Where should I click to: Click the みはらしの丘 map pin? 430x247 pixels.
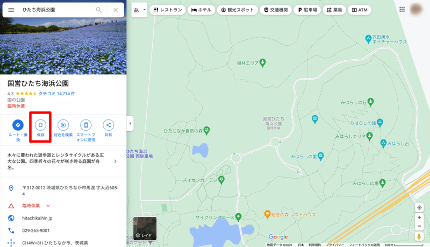coord(370,102)
